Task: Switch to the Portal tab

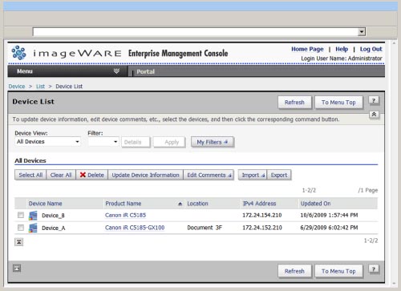Action: (x=145, y=71)
